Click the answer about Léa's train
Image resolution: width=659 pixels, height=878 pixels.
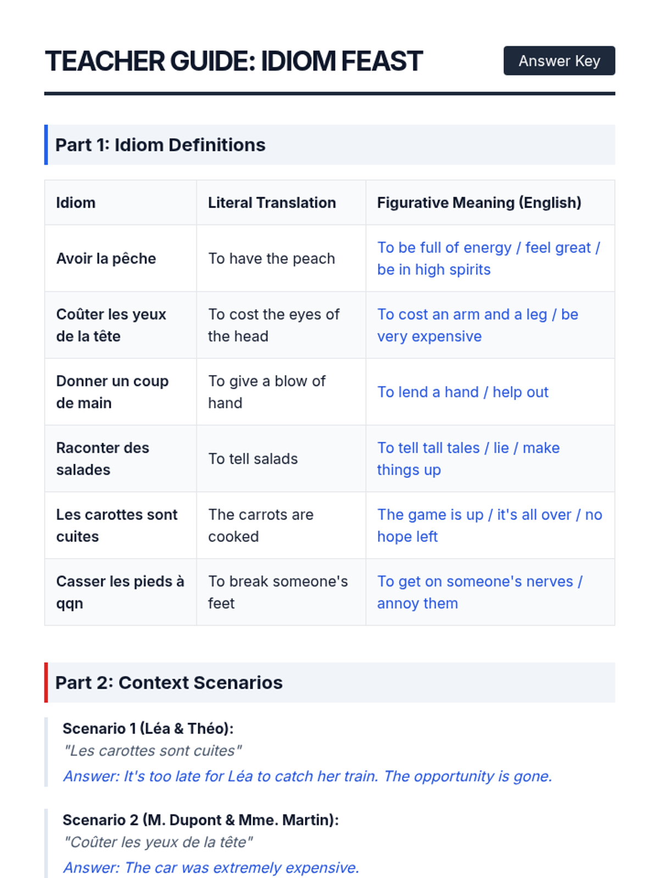pos(308,776)
